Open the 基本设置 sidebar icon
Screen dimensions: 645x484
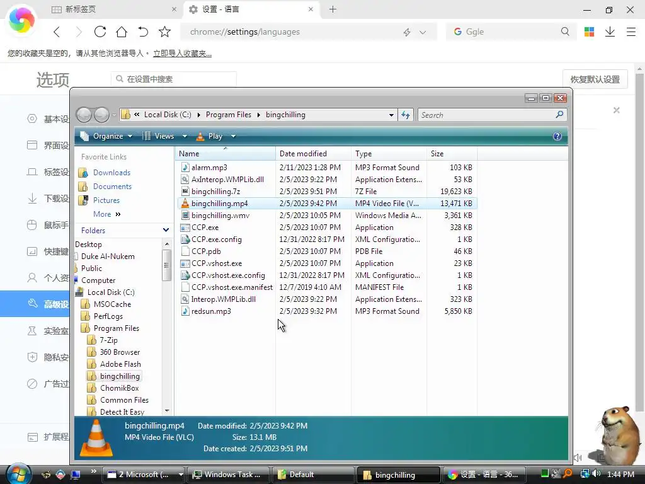point(32,119)
